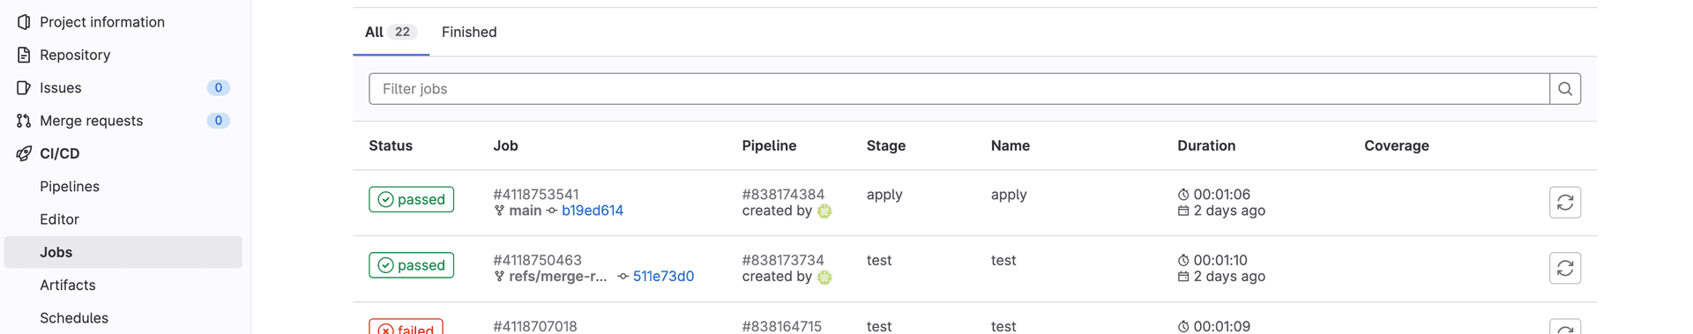Click the Status column header
1693x334 pixels.
391,146
